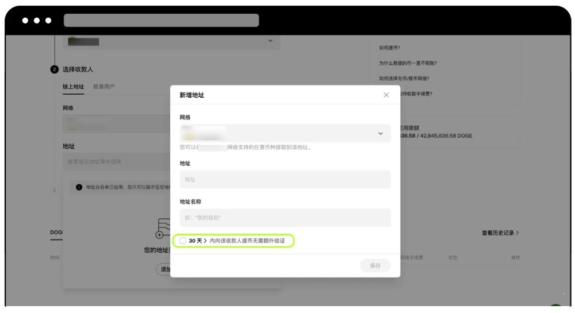The width and height of the screenshot is (575, 313).
Task: Click the 状态 column header
Action: tap(453, 258)
